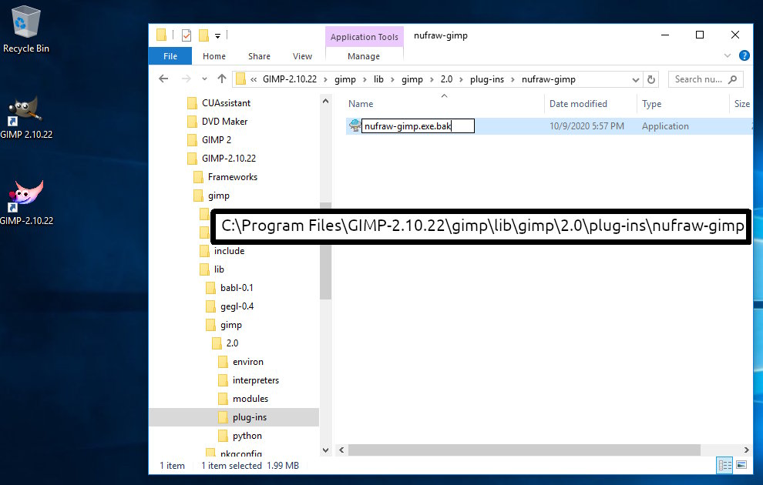Viewport: 763px width, 485px height.
Task: Click the navigation pane scroll up arrow
Action: 325,101
